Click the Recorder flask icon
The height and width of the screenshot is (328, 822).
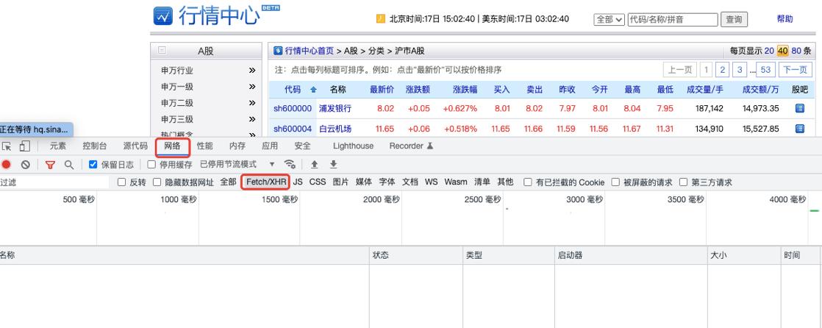coord(430,146)
